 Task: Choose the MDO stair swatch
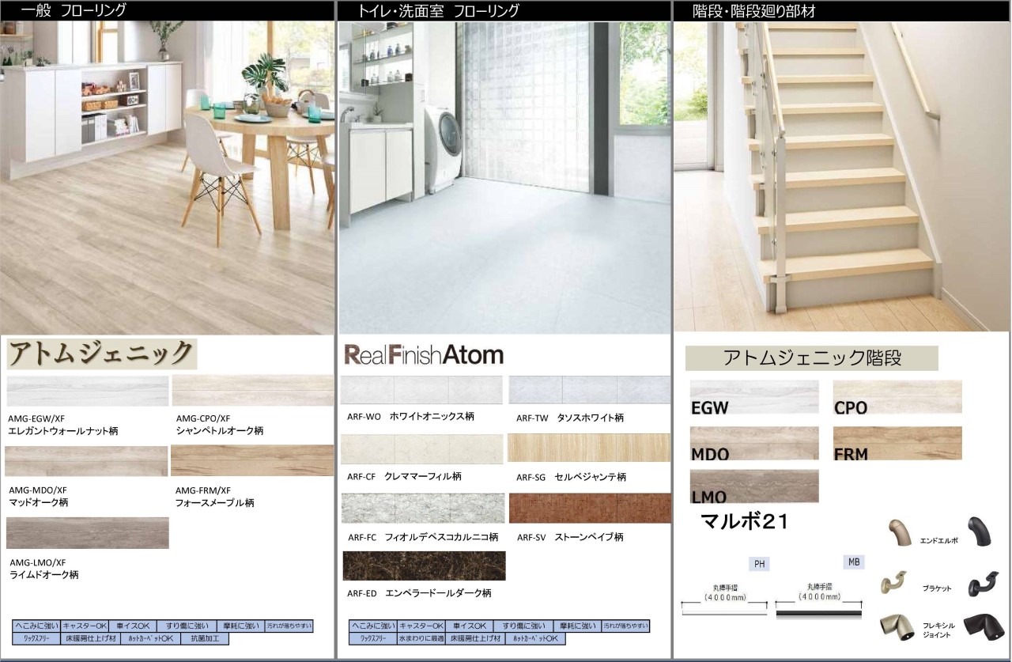pyautogui.click(x=754, y=444)
